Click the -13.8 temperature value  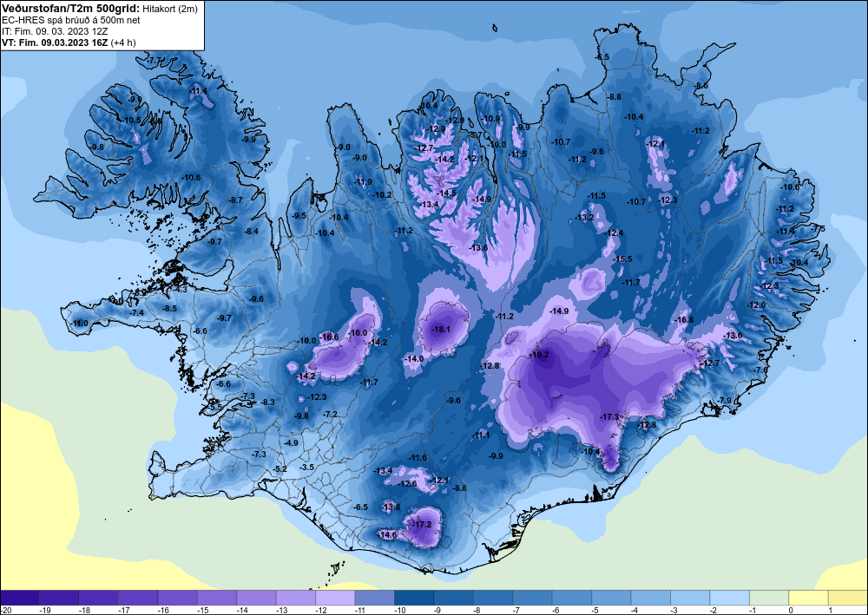click(x=391, y=507)
